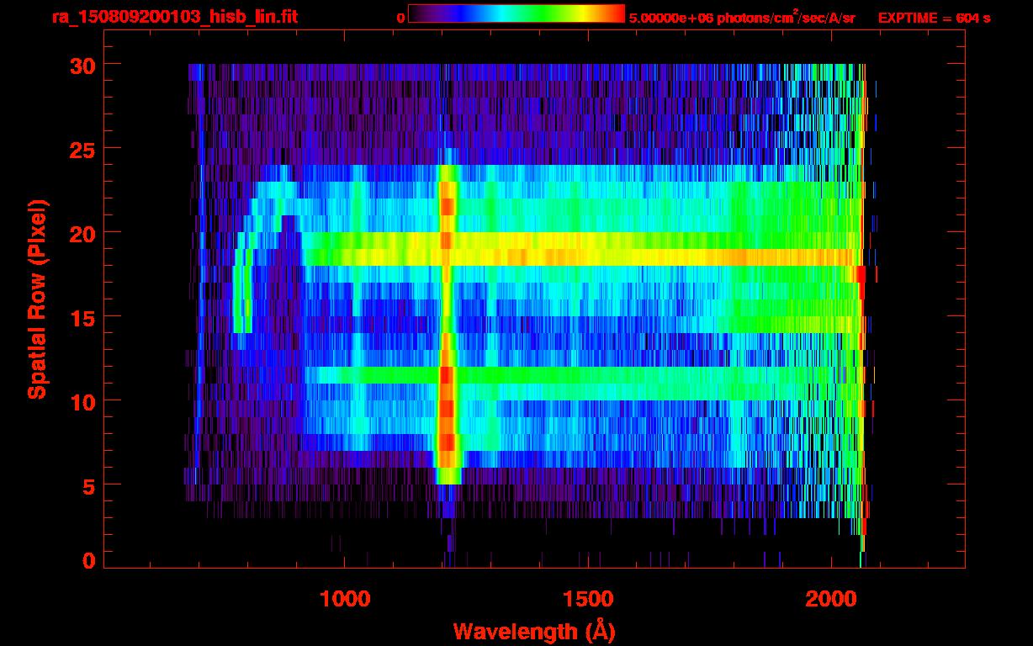Image resolution: width=1033 pixels, height=646 pixels.
Task: Click the x-axis tick label 2000
Action: [830, 599]
